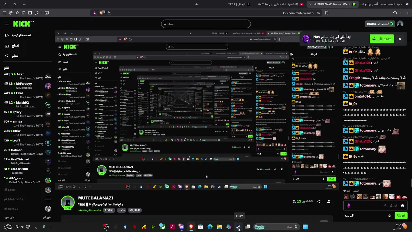Dismiss the INas live notification

(400, 39)
